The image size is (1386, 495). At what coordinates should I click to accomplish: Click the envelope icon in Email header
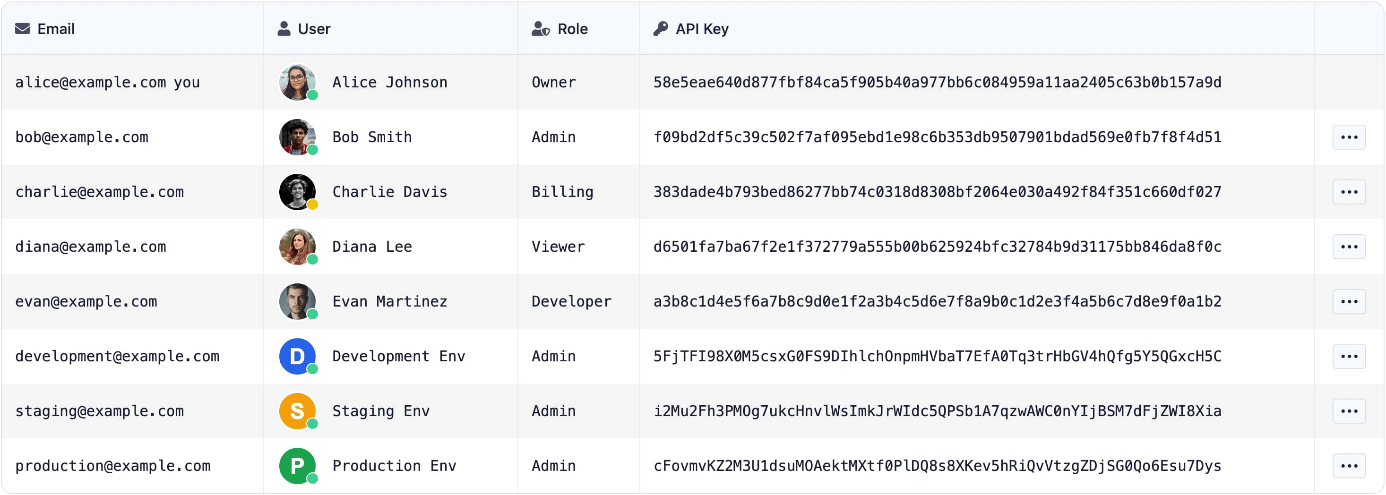tap(22, 28)
